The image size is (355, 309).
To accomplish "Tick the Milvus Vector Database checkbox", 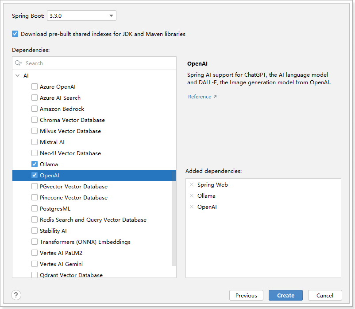I will 35,131.
